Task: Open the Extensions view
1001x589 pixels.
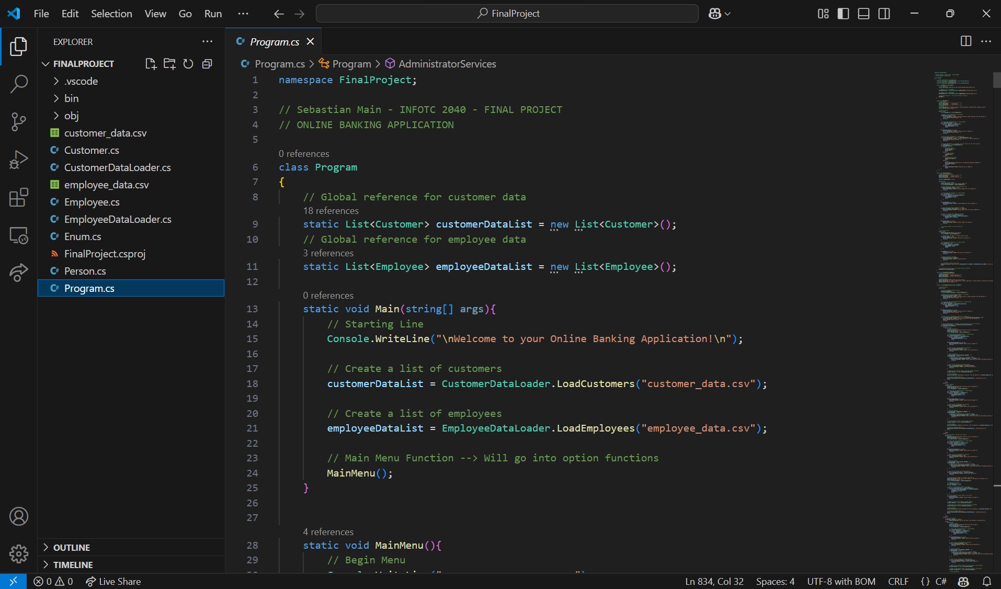Action: (18, 198)
